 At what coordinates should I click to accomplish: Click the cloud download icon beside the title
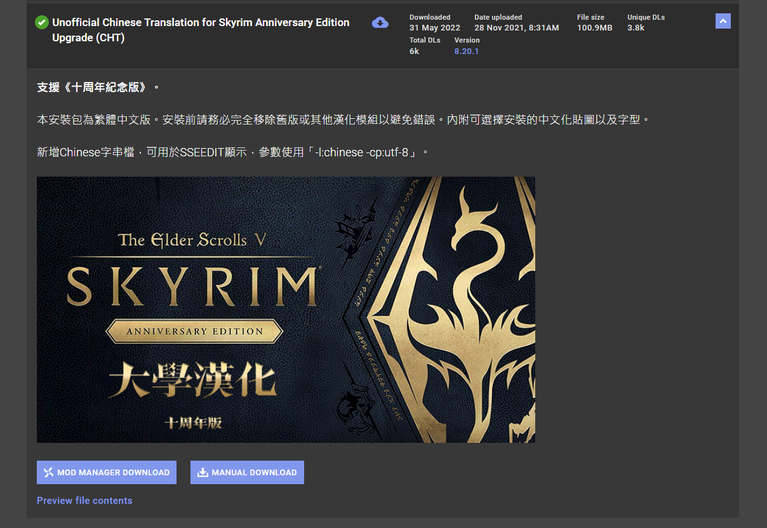(380, 23)
